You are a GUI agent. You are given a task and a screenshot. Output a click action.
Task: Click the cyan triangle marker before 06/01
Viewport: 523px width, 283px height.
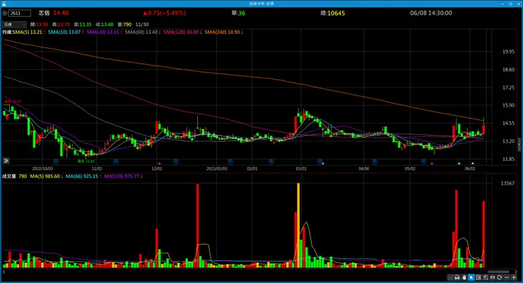[x=459, y=163]
